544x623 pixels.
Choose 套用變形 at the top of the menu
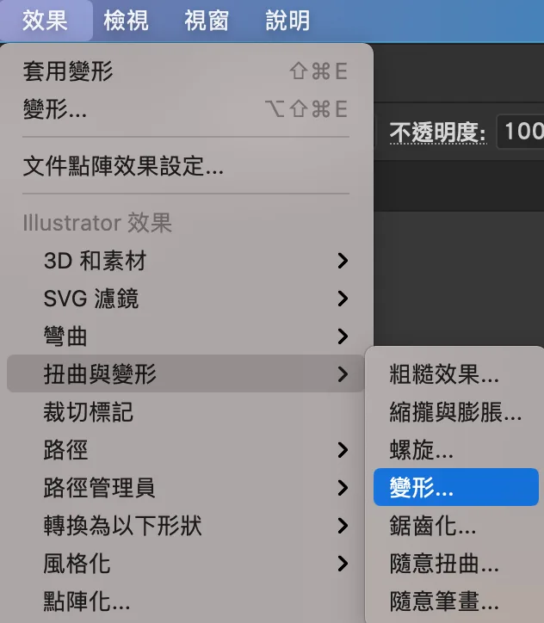tap(186, 71)
